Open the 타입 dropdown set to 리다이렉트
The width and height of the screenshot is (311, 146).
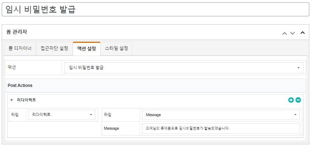(62, 115)
